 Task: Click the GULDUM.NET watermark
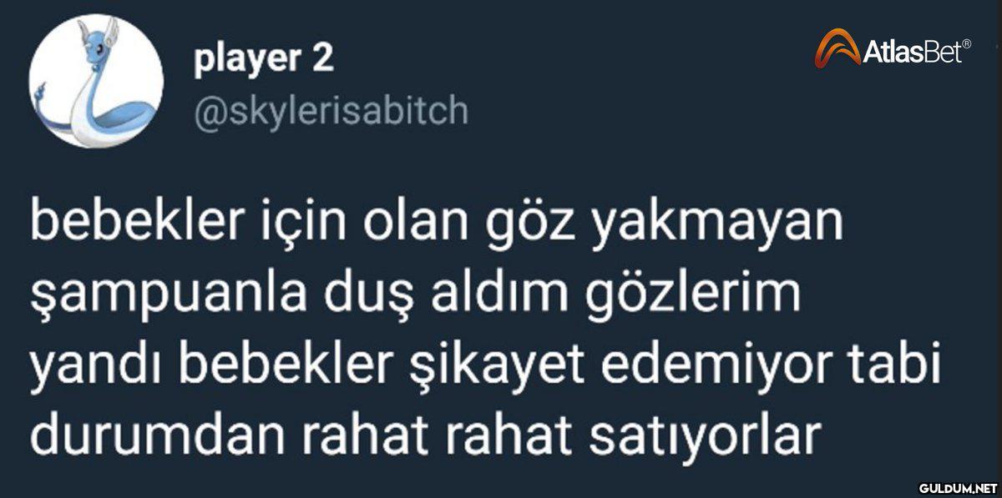pos(959,487)
